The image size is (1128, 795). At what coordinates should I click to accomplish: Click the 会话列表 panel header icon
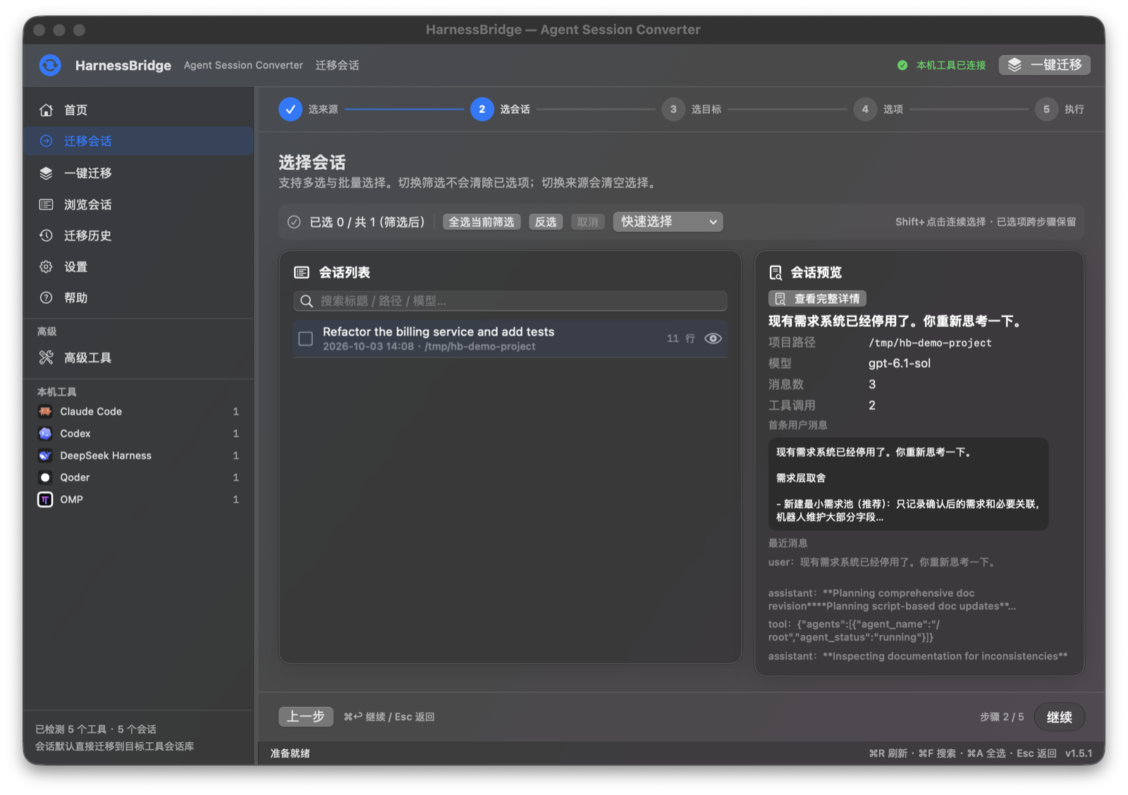coord(302,273)
